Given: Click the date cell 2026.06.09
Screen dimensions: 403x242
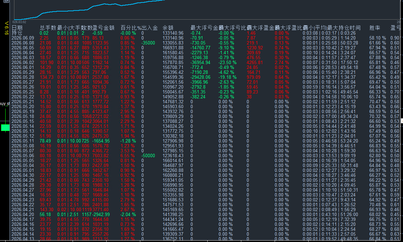Looking at the screenshot, I should coord(22,38).
